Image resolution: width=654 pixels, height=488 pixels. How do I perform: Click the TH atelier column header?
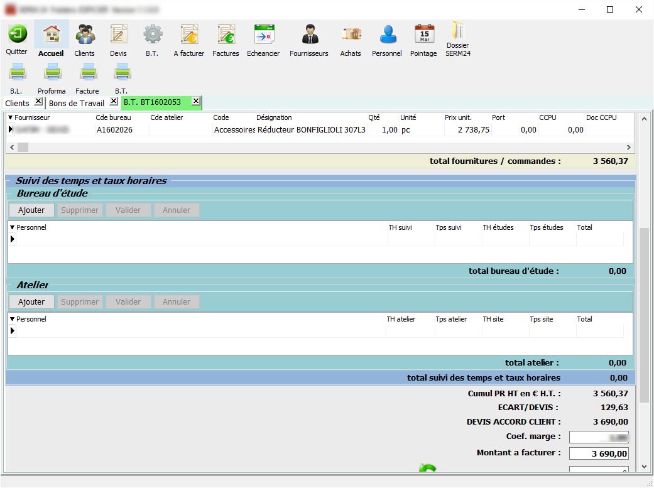click(x=401, y=319)
